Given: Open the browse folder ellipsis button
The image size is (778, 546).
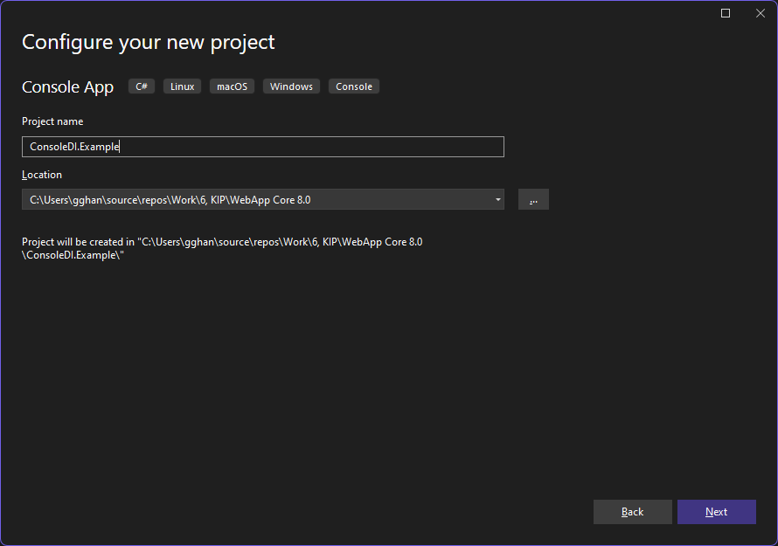Looking at the screenshot, I should tap(533, 199).
